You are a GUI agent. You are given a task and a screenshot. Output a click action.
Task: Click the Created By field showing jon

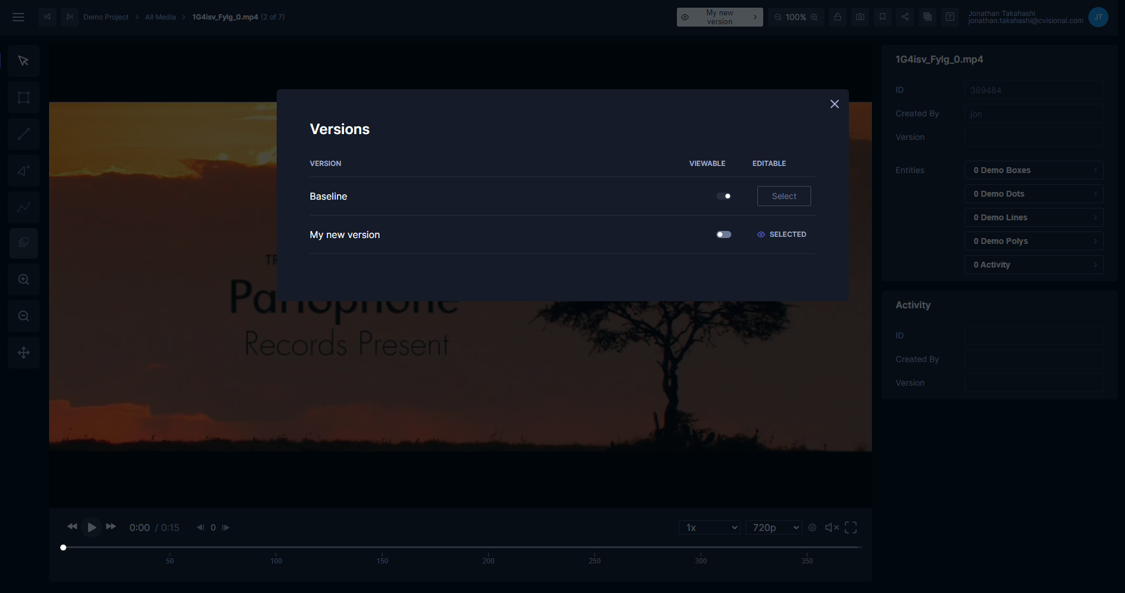(x=1034, y=114)
